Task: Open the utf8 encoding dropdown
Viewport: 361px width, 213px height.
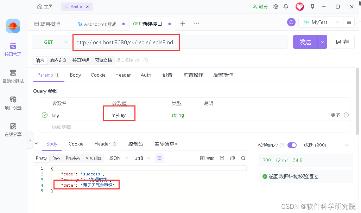Action: (x=142, y=158)
